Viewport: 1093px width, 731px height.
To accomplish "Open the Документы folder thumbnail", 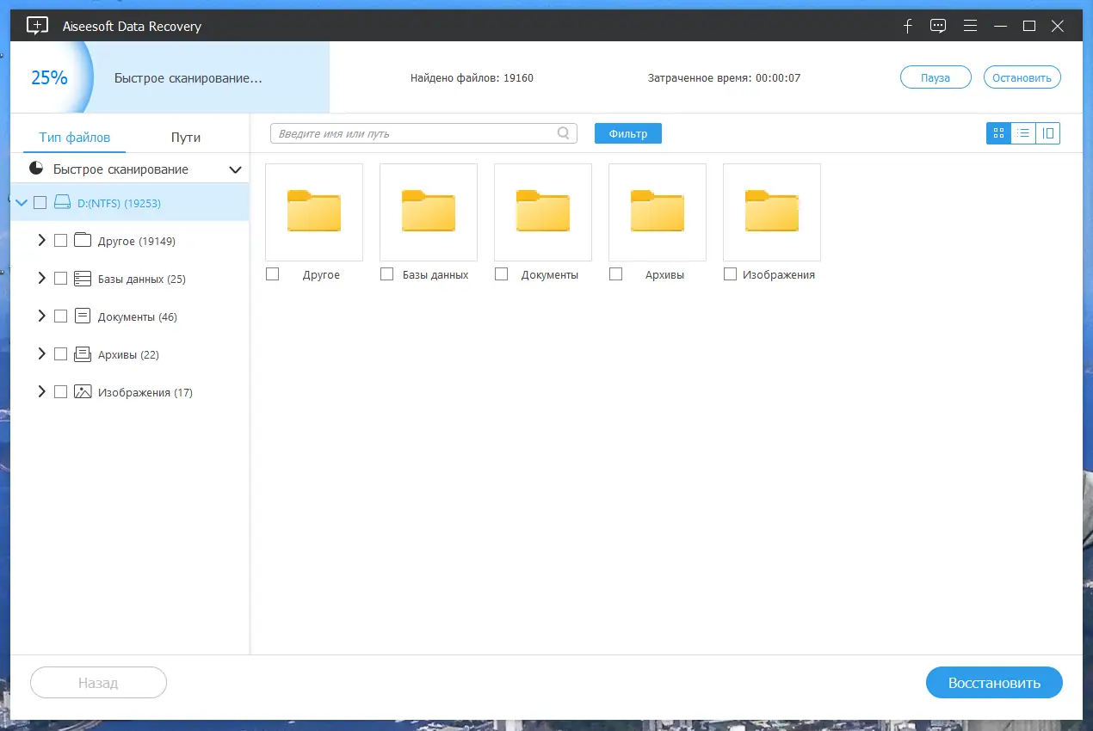I will tap(543, 212).
